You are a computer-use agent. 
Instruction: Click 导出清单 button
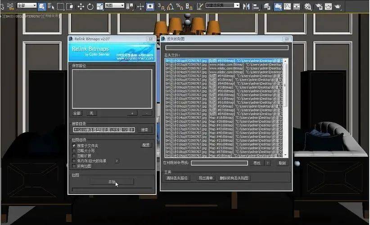point(206,178)
